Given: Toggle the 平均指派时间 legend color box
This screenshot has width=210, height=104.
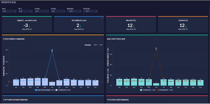Looking at the screenshot, I should tap(141, 90).
